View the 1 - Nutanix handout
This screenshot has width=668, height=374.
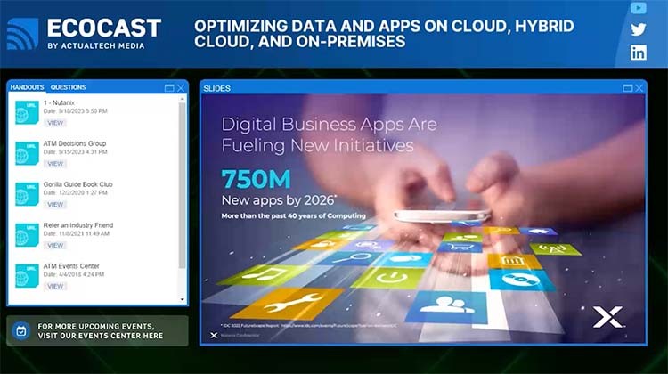click(55, 123)
